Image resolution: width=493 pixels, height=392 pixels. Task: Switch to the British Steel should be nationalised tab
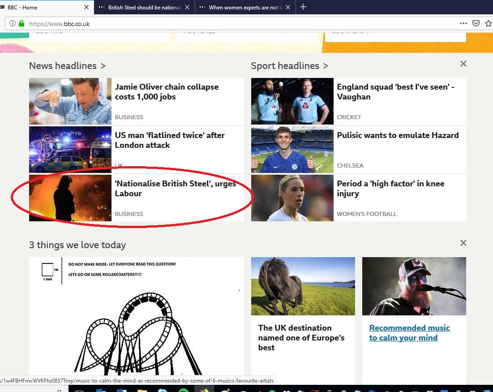pyautogui.click(x=144, y=7)
